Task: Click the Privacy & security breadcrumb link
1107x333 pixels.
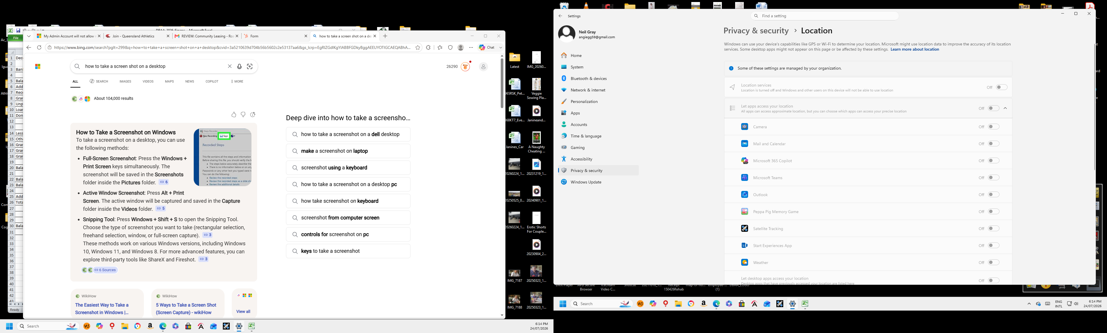Action: pyautogui.click(x=756, y=31)
